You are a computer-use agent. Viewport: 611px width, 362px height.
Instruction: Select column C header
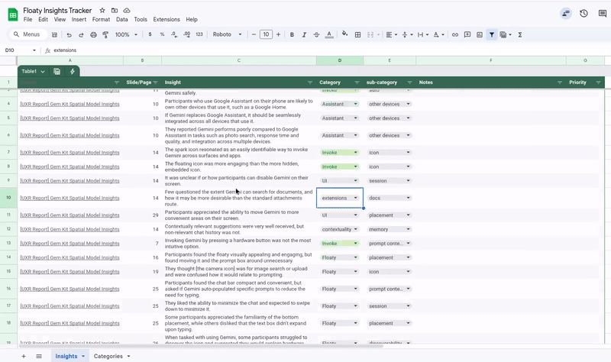[x=239, y=60]
